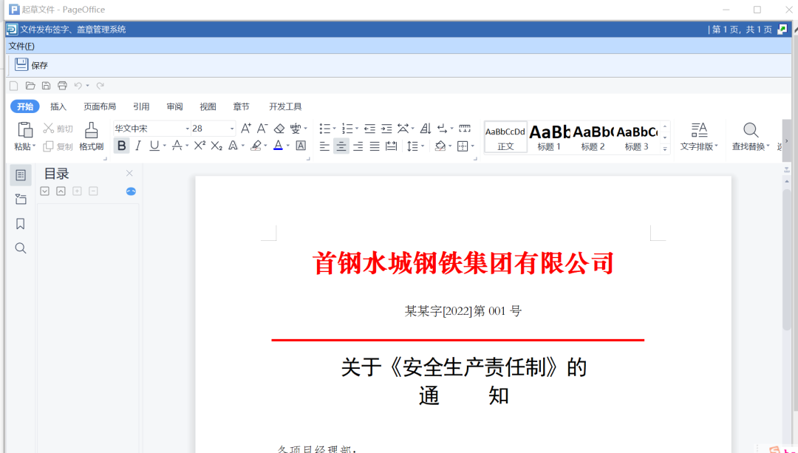Click the red company title heading text
Image resolution: width=798 pixels, height=453 pixels.
[463, 263]
